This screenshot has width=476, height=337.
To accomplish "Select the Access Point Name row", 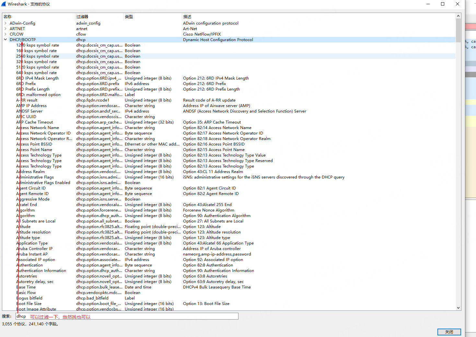I will [x=229, y=150].
